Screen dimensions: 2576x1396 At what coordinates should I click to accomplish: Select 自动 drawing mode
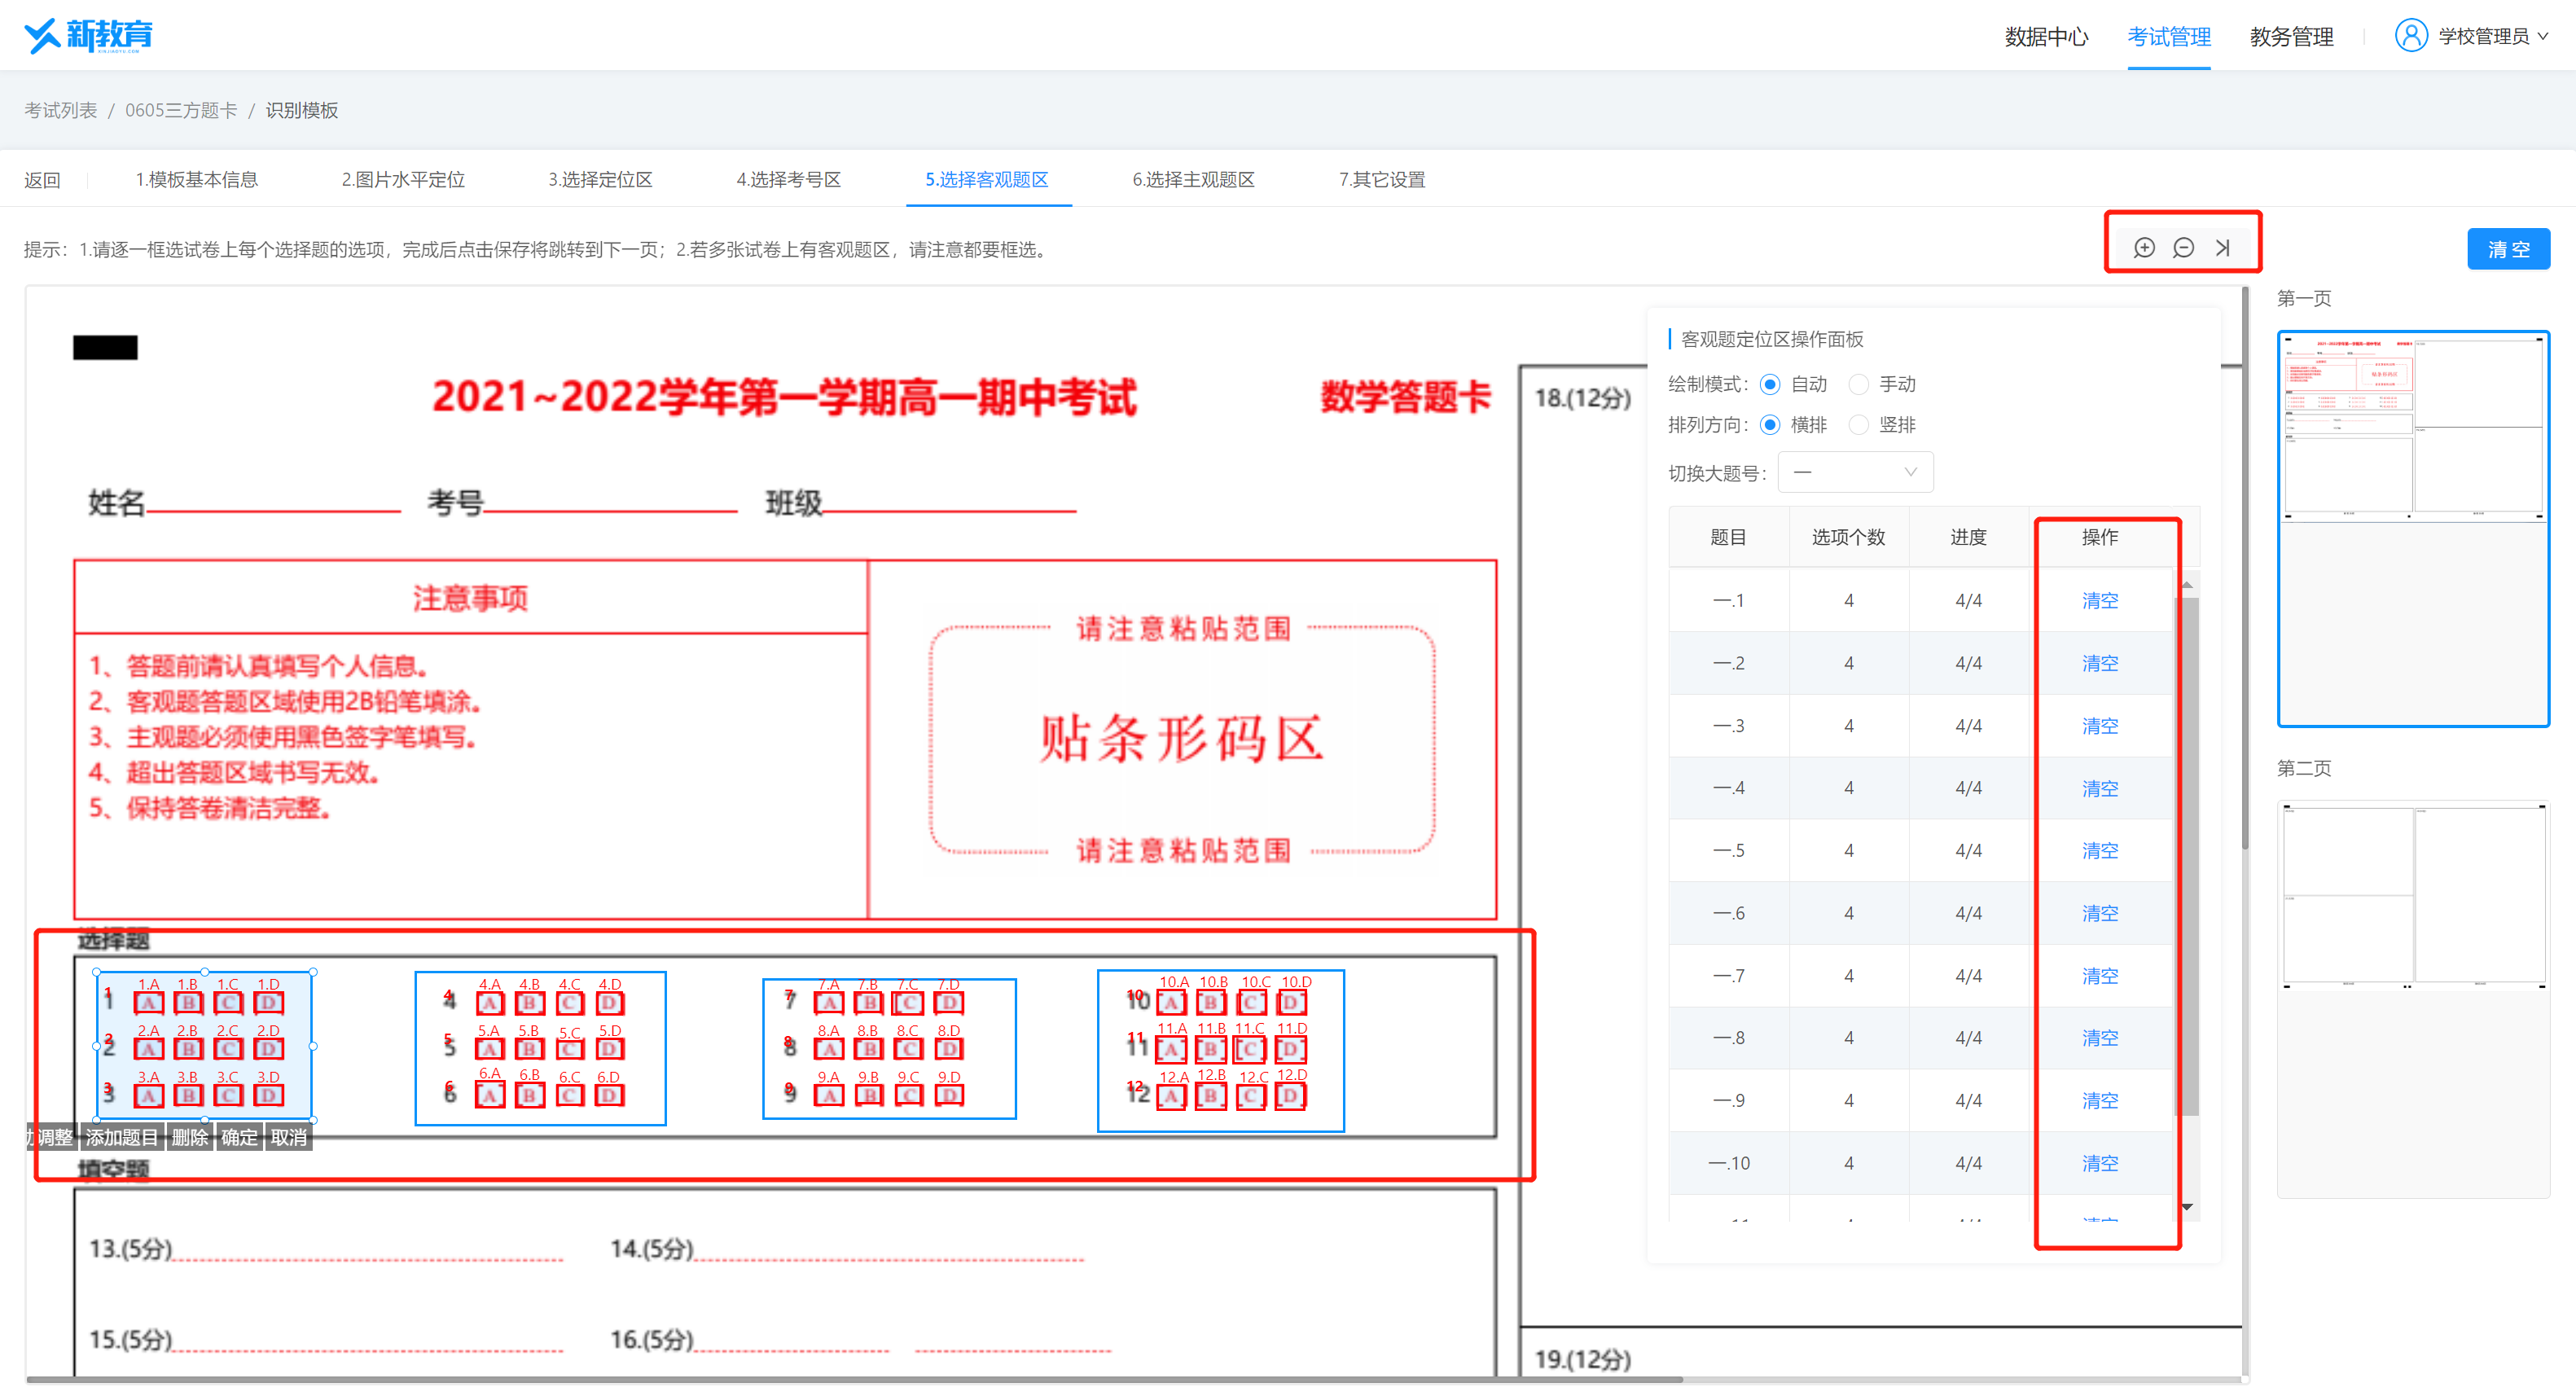tap(1770, 385)
